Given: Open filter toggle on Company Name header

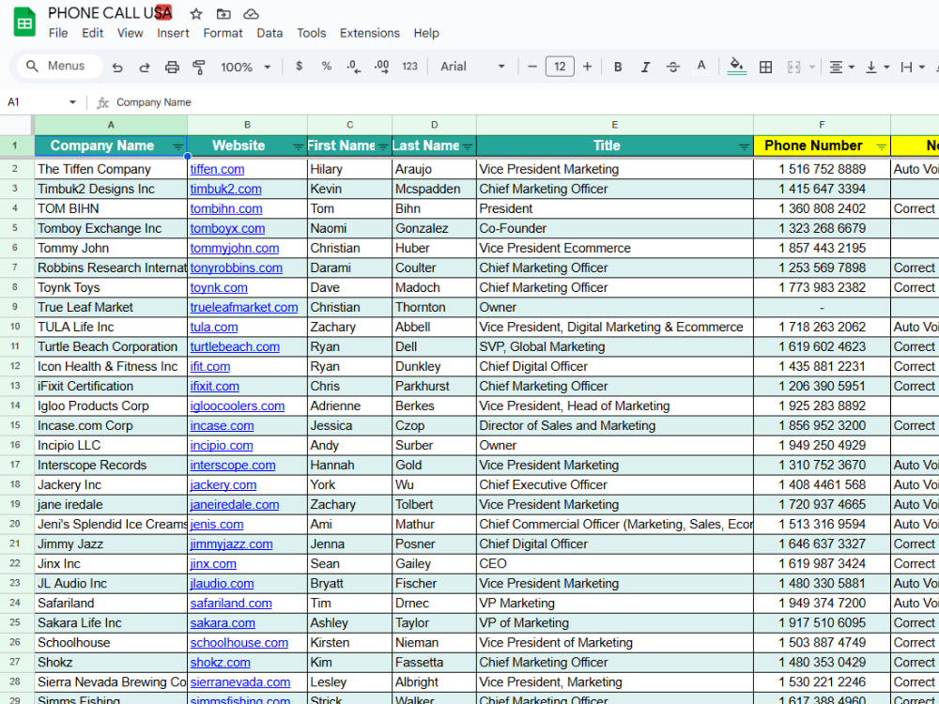Looking at the screenshot, I should click(x=177, y=146).
